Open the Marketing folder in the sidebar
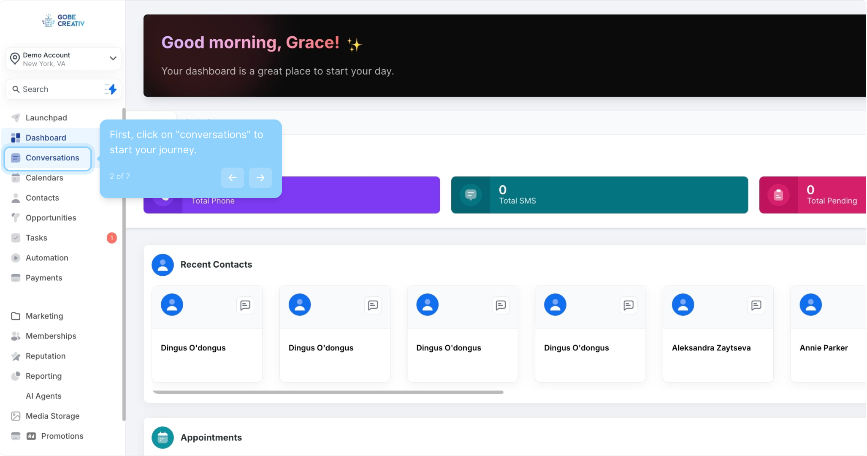The image size is (867, 456). [x=44, y=316]
